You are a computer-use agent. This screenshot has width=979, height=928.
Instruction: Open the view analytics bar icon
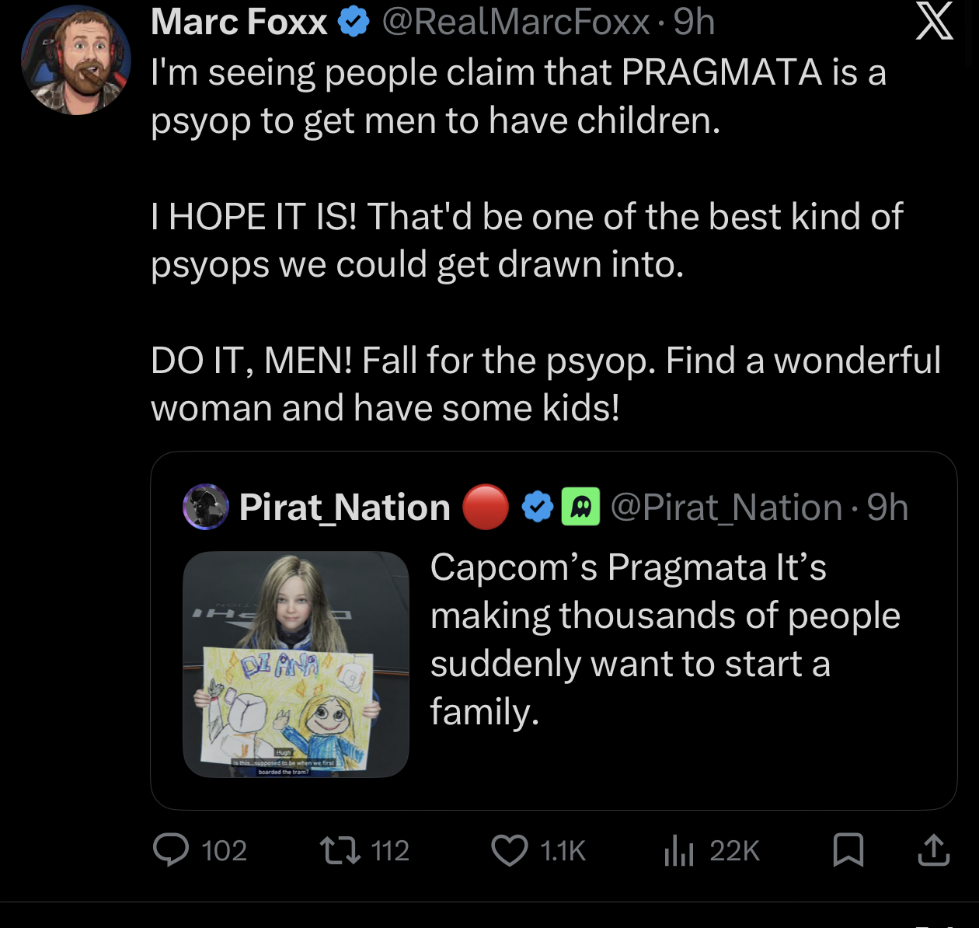click(678, 850)
